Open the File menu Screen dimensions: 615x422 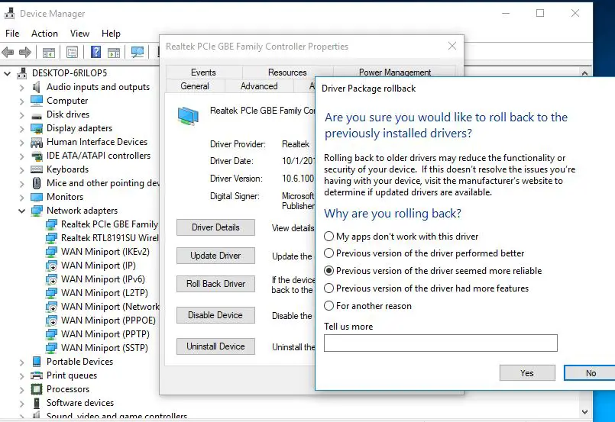pyautogui.click(x=12, y=34)
